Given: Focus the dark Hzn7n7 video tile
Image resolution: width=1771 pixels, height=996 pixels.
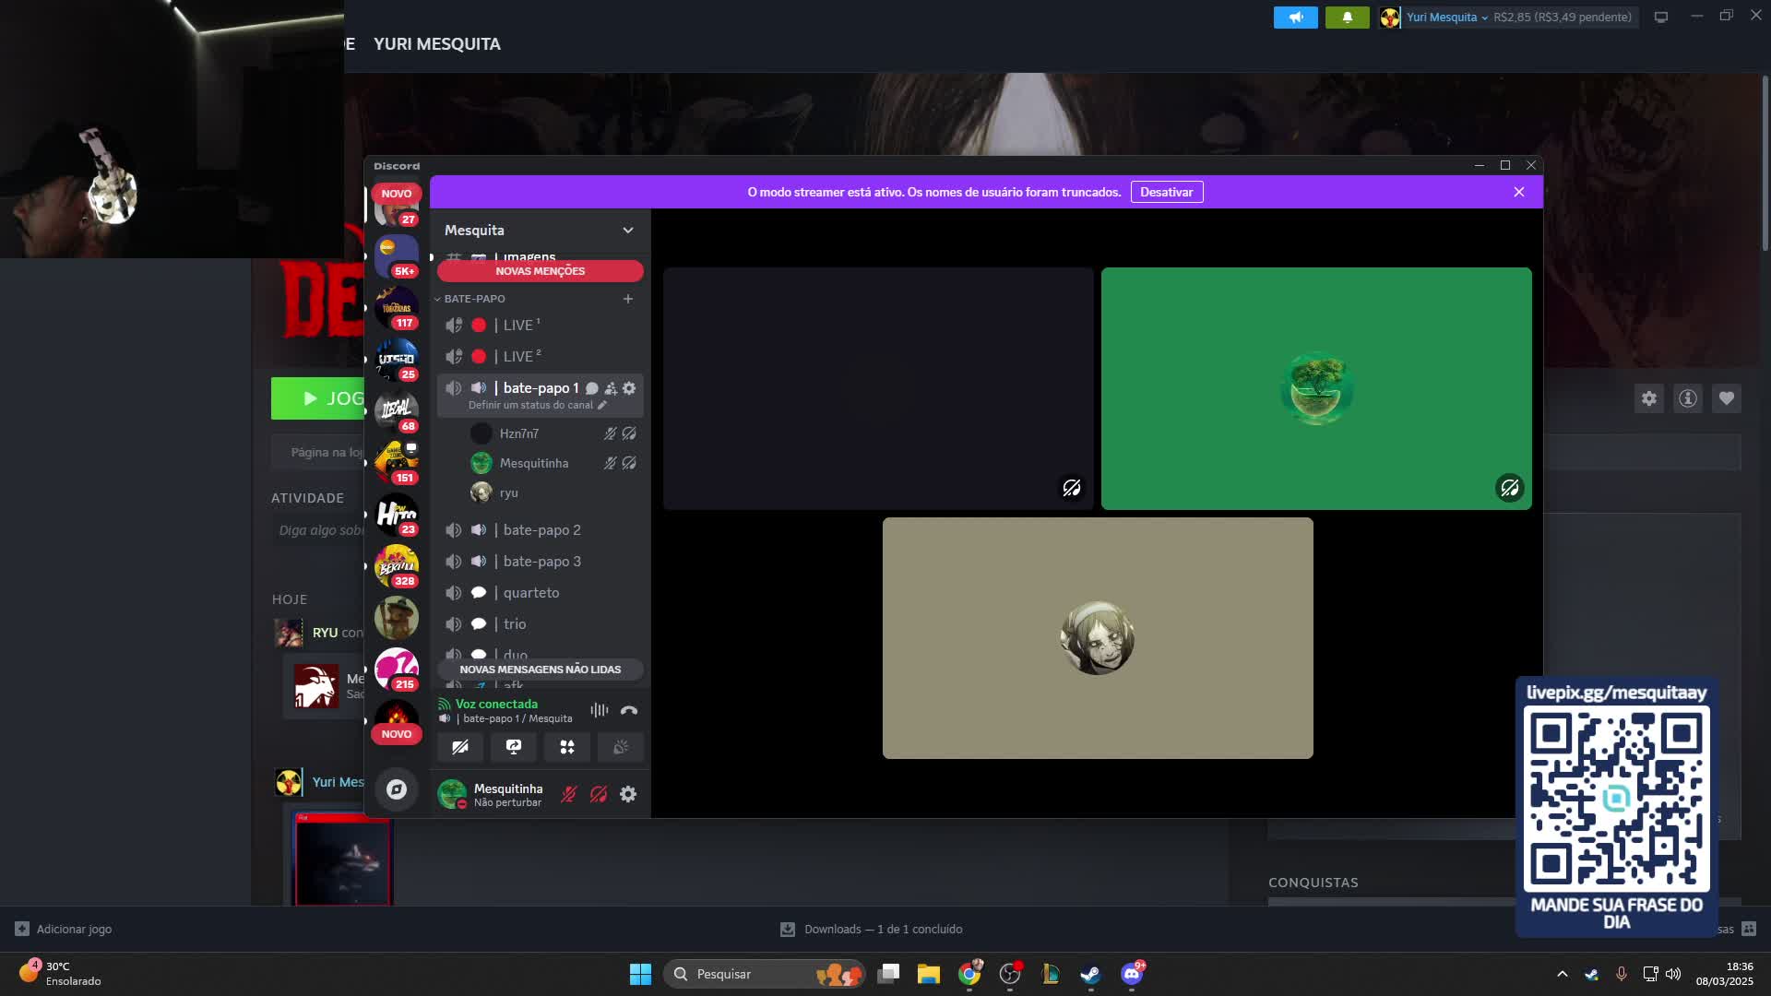Looking at the screenshot, I should click(878, 388).
